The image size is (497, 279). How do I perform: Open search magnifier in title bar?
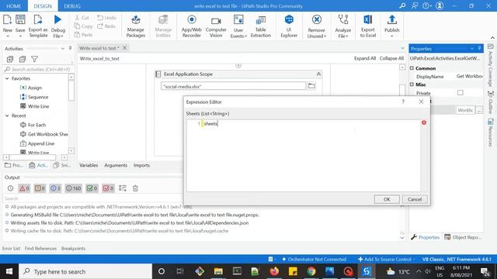[402, 5]
